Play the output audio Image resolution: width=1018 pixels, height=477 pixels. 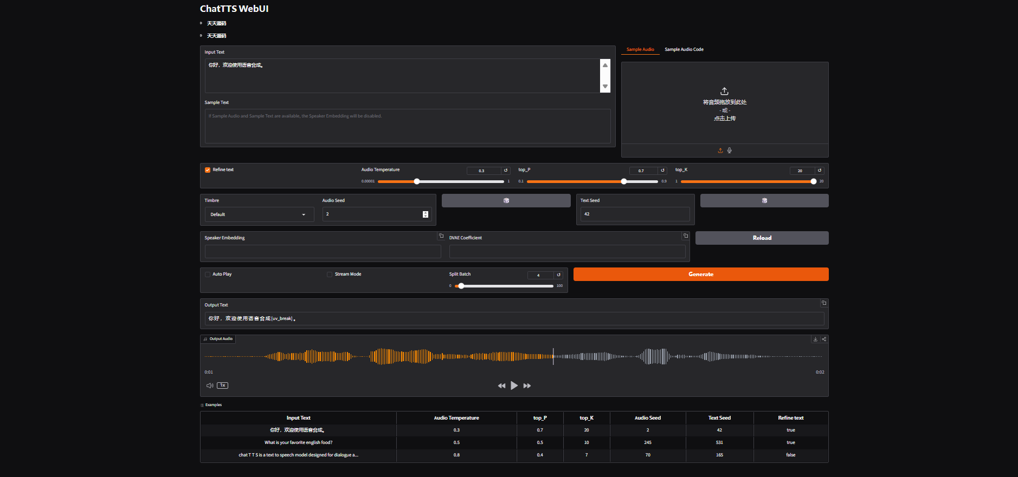pos(514,385)
